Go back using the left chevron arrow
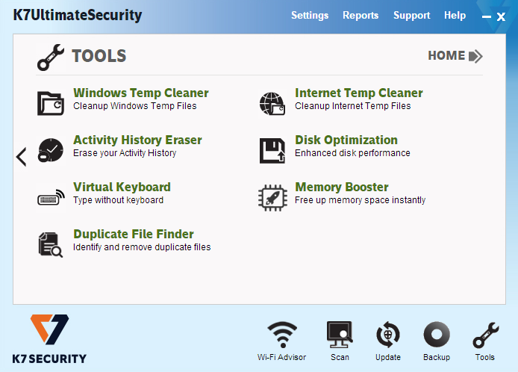Image resolution: width=518 pixels, height=372 pixels. [x=21, y=157]
